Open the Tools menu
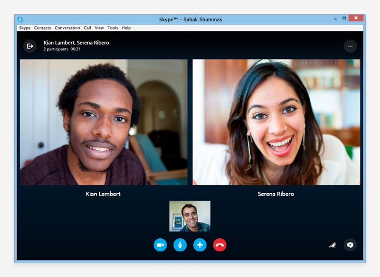 (x=113, y=28)
